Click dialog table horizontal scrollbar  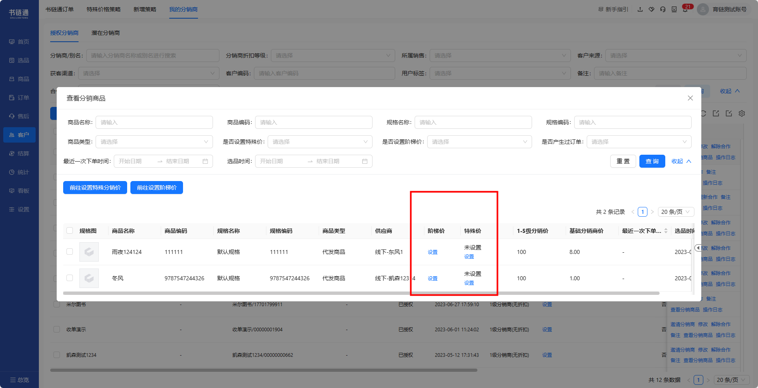361,293
